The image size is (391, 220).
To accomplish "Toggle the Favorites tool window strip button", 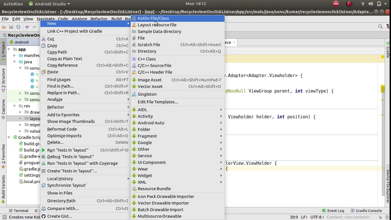I will 3,154.
